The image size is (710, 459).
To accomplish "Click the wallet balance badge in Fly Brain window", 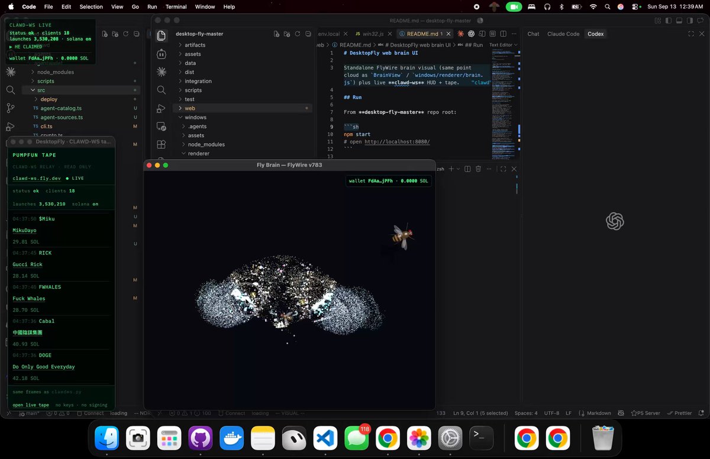I will (x=389, y=181).
